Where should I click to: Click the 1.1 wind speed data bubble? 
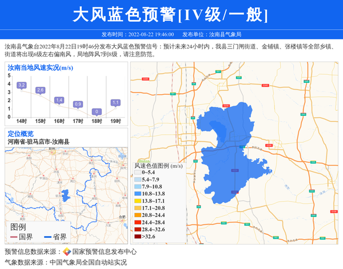(115, 103)
